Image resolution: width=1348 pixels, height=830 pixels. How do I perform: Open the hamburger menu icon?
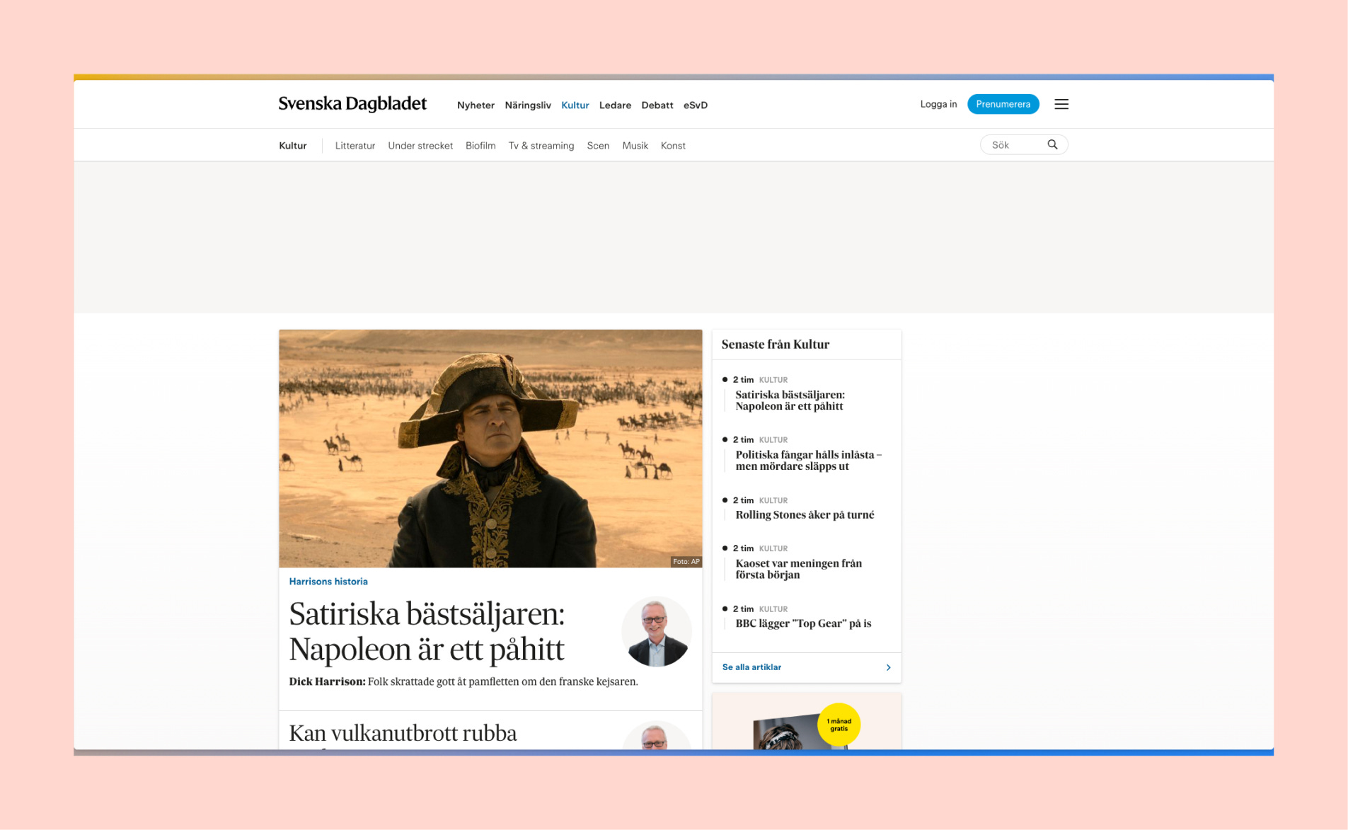(1061, 104)
